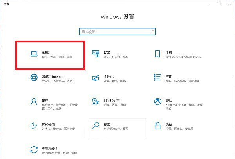Click the 时间和语言 heading text

click(112, 101)
